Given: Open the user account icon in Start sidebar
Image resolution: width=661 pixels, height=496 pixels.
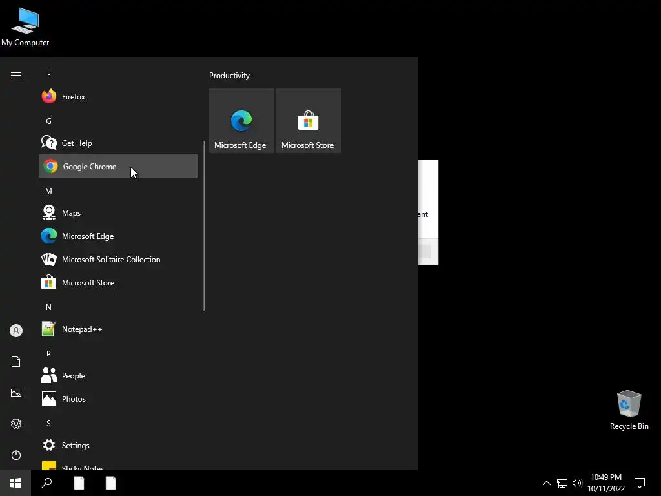Looking at the screenshot, I should tap(16, 331).
